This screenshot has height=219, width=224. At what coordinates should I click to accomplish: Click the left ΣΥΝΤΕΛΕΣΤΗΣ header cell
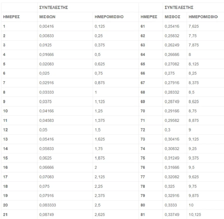(x=54, y=8)
